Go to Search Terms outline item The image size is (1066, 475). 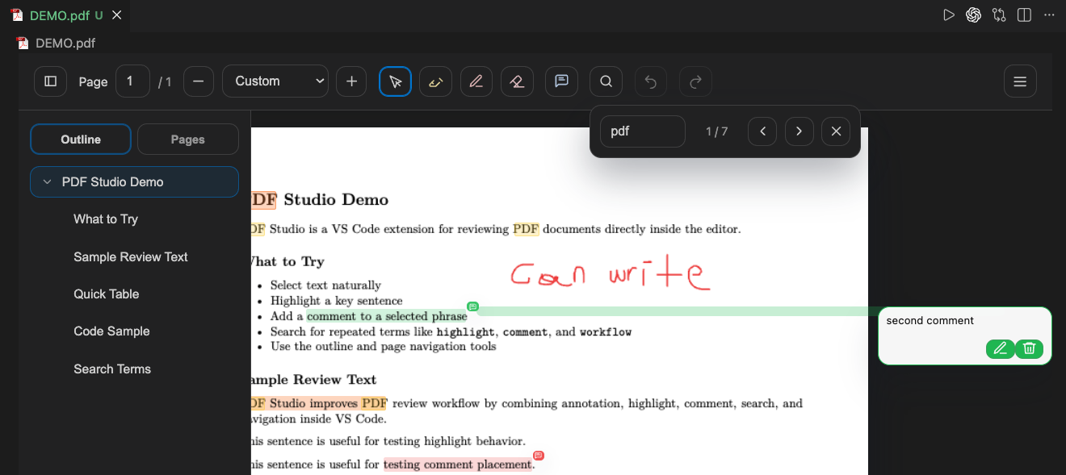[x=112, y=369]
